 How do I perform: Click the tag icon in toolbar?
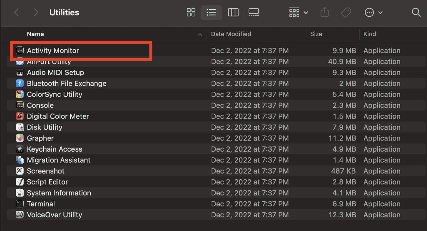346,12
